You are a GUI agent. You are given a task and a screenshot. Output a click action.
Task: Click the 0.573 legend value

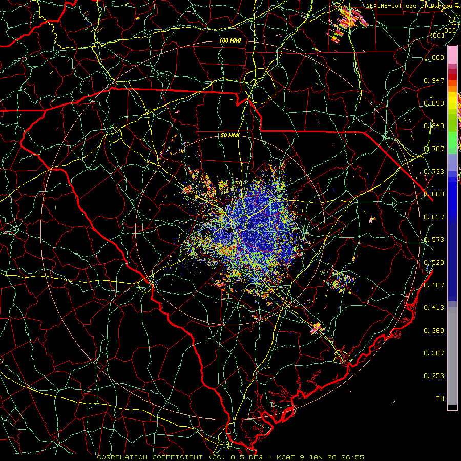pos(434,240)
